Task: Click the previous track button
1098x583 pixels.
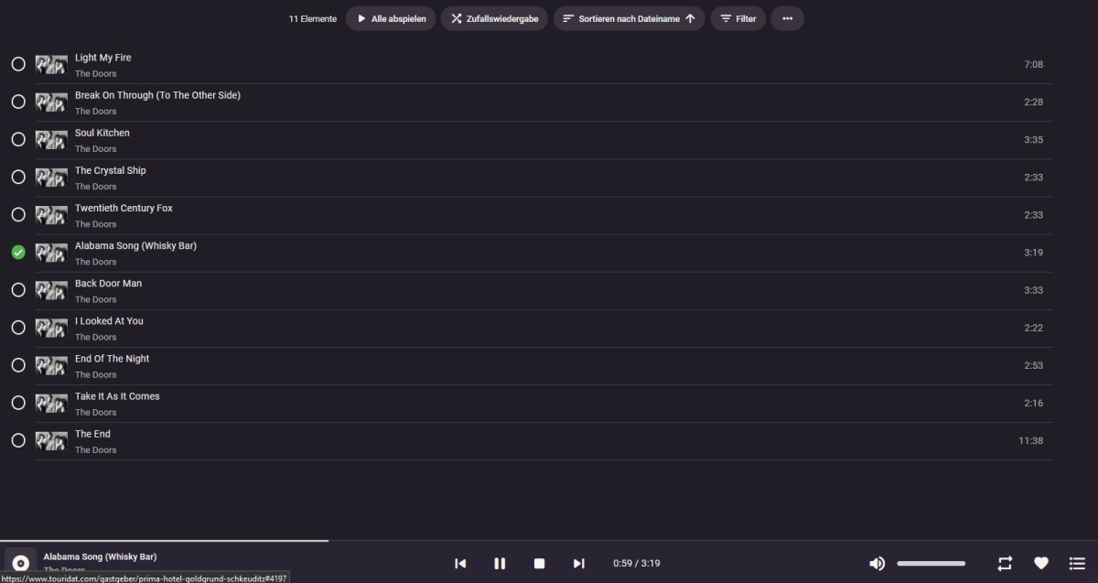Action: coord(460,564)
